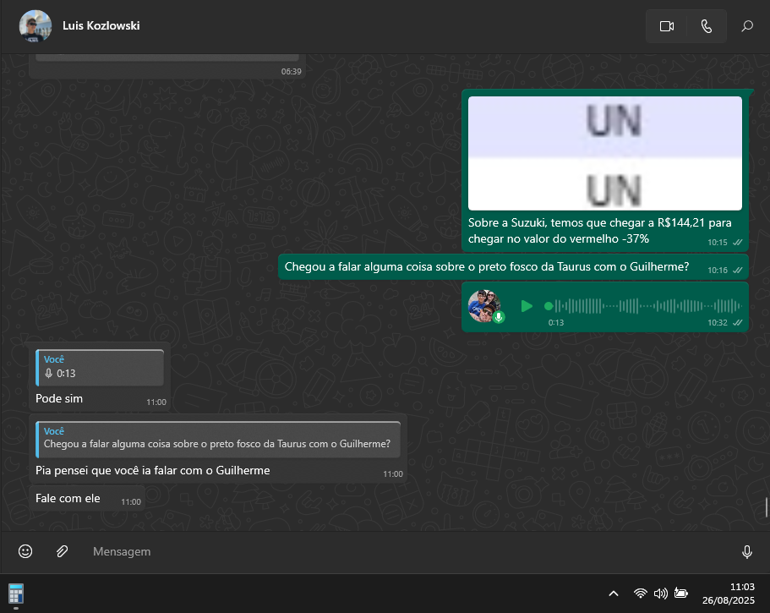Click the Mensagem text input field
This screenshot has height=613, width=770.
[406, 551]
